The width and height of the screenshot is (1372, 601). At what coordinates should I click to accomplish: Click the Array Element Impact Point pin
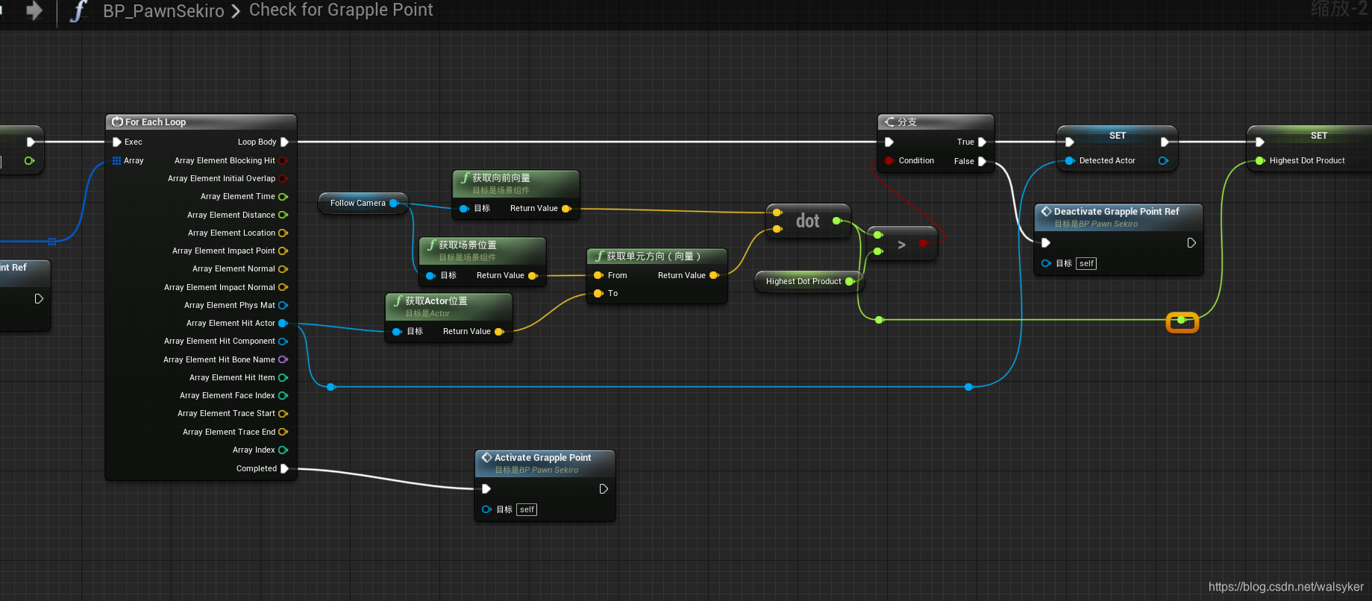click(x=284, y=251)
